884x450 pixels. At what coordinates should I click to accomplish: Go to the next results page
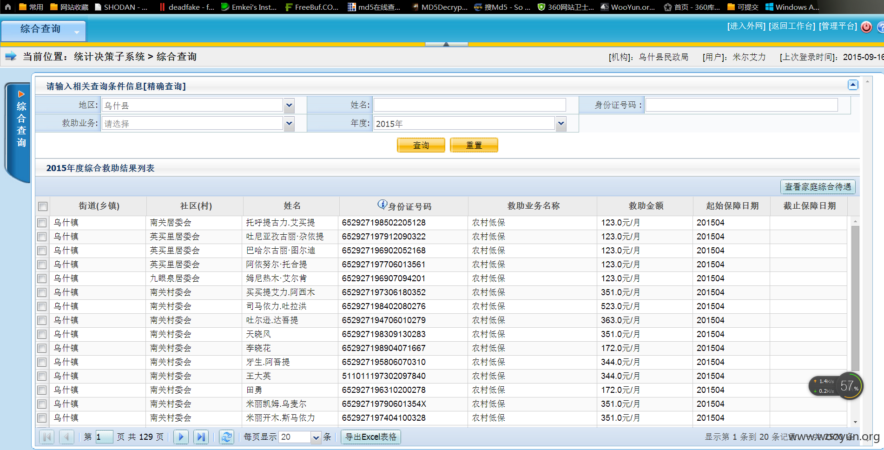pyautogui.click(x=181, y=437)
